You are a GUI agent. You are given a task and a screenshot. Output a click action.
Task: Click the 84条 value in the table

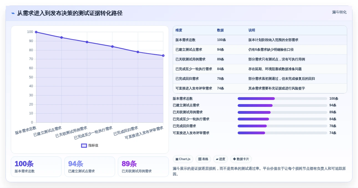221,69
